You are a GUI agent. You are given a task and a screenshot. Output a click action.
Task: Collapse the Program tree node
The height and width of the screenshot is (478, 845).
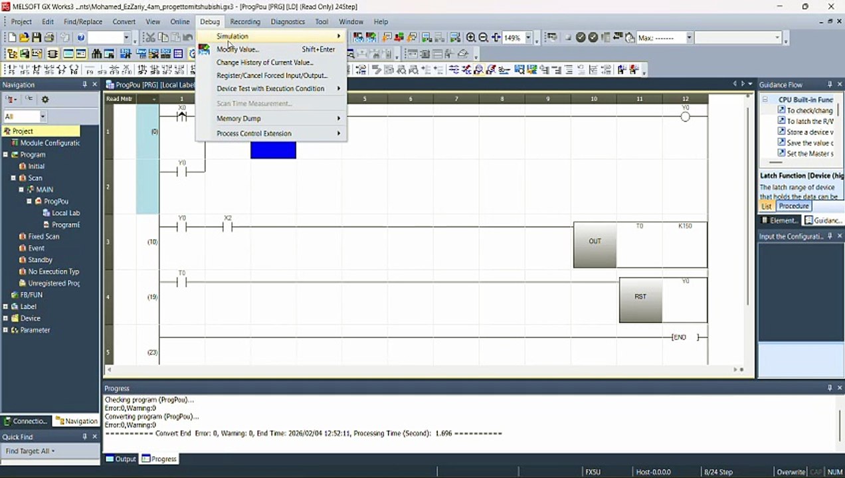click(5, 155)
